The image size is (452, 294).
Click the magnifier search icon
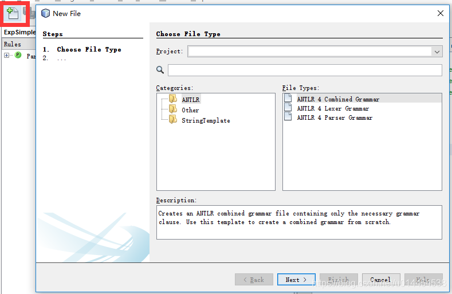click(x=160, y=70)
